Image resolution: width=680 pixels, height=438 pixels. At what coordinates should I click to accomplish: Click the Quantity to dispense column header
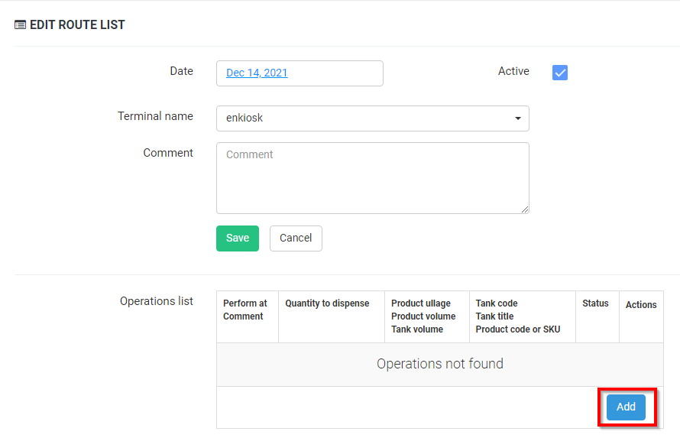(327, 303)
